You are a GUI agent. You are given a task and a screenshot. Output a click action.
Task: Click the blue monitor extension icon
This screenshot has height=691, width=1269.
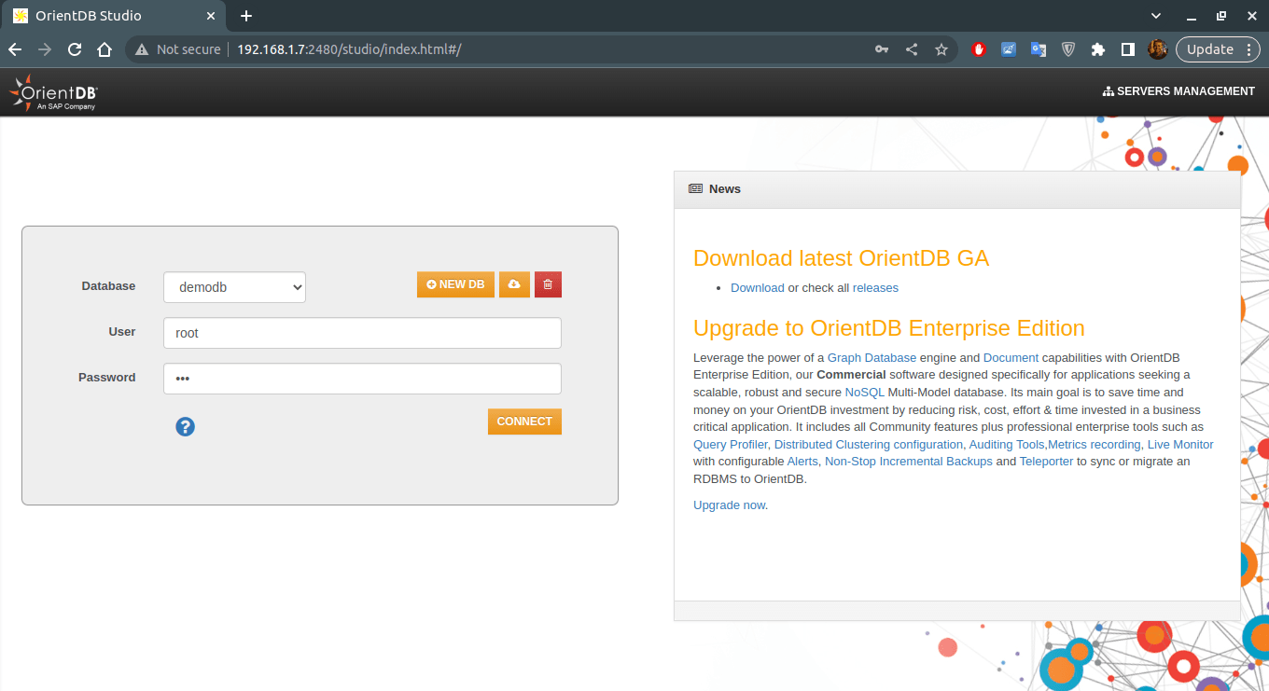1009,49
